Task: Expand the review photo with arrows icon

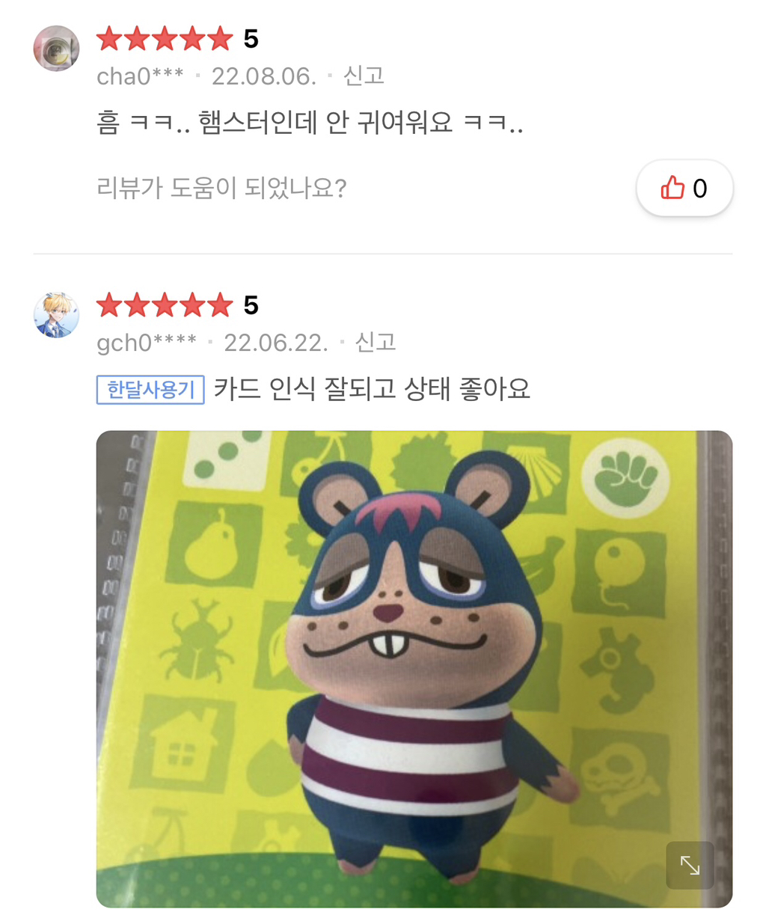Action: pyautogui.click(x=690, y=866)
